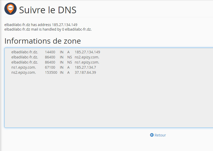
Task: Click the "Suivre le DNS" page heading
Action: pos(48,10)
